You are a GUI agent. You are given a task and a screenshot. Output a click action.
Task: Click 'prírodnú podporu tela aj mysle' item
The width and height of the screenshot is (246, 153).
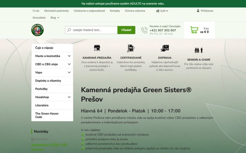(x=107, y=139)
